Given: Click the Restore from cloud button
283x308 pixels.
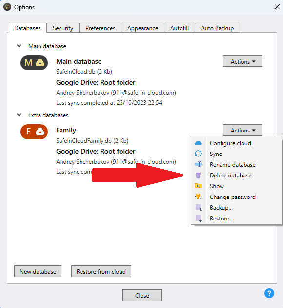Looking at the screenshot, I should coord(101,271).
